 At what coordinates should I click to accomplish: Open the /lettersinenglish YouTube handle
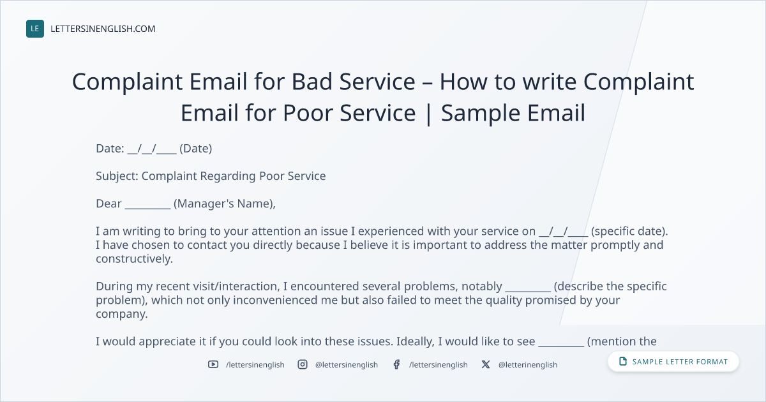tap(255, 364)
